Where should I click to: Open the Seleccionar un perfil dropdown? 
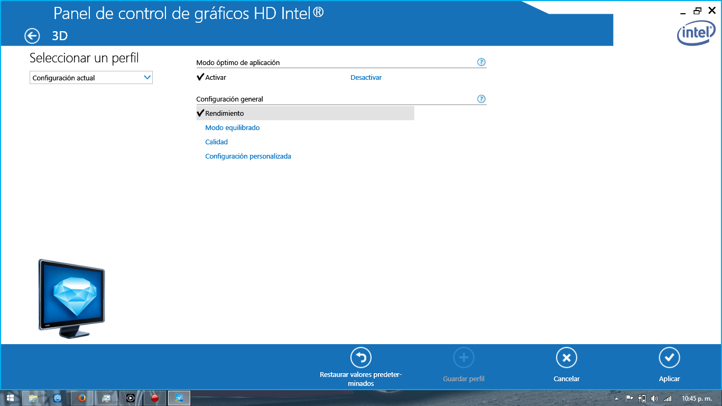91,78
